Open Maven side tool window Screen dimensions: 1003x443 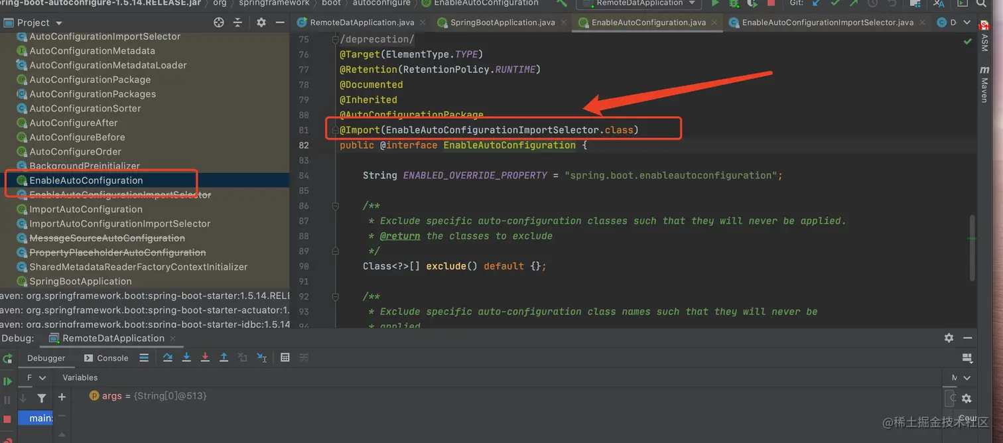[984, 84]
